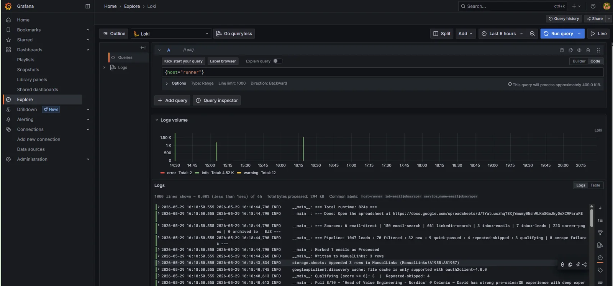Click the clock timestamp icon in log controls
This screenshot has height=286, width=613.
tap(600, 258)
